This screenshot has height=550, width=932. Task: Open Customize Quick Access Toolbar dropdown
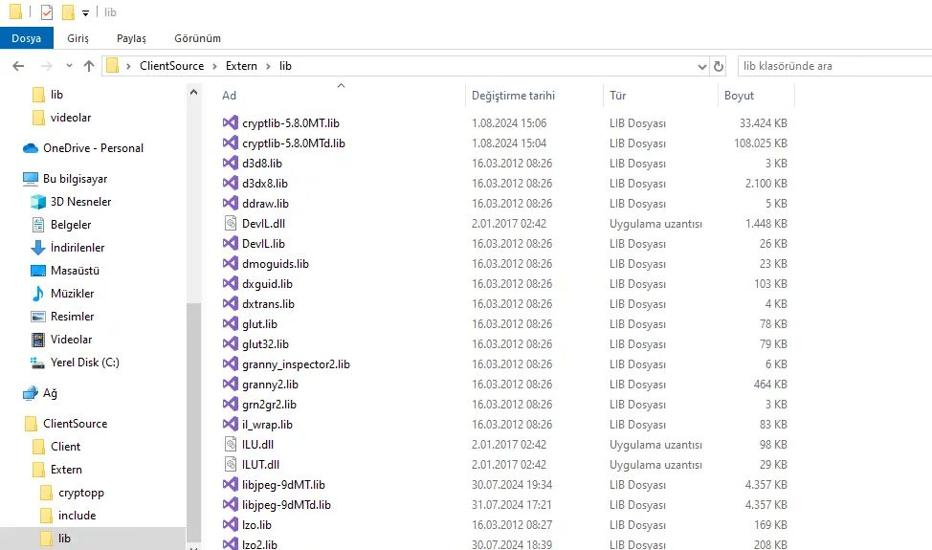pos(85,12)
